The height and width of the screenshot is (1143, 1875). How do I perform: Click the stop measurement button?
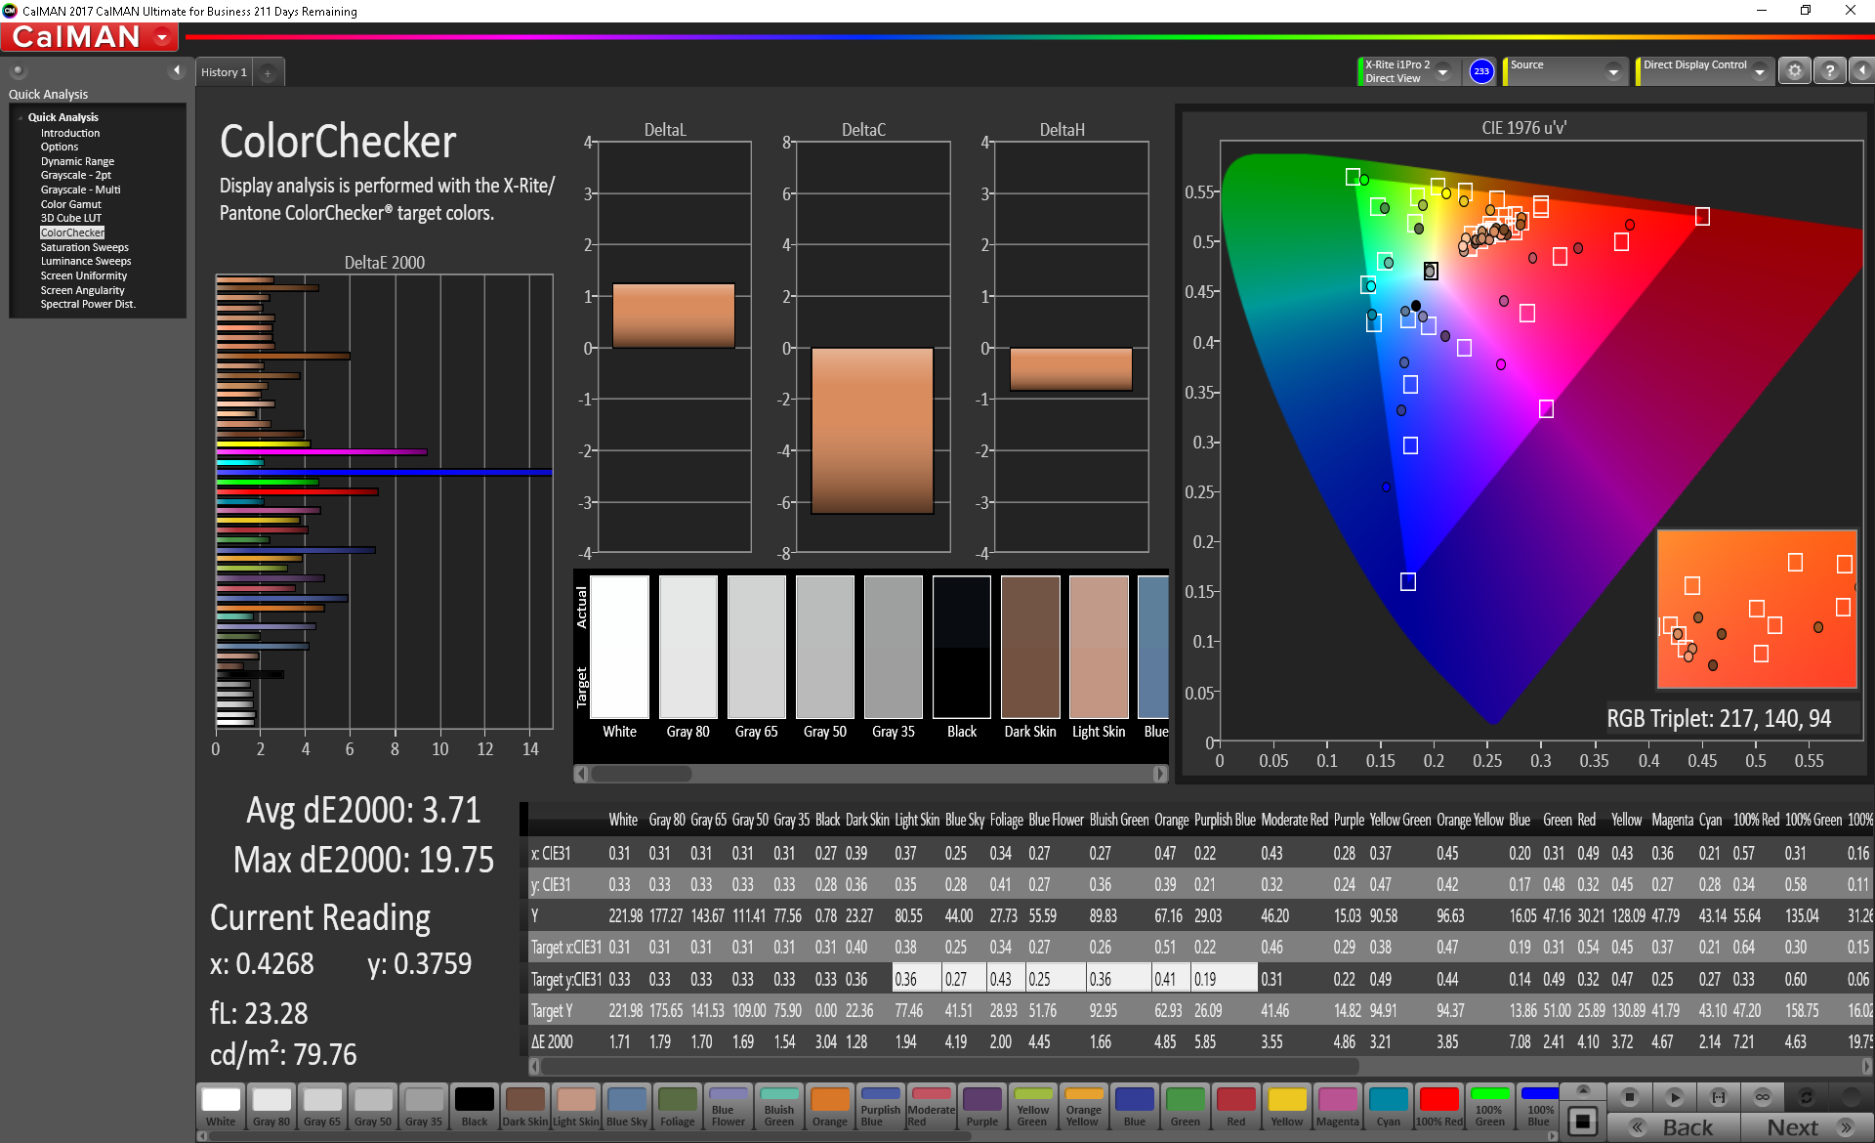tap(1629, 1097)
